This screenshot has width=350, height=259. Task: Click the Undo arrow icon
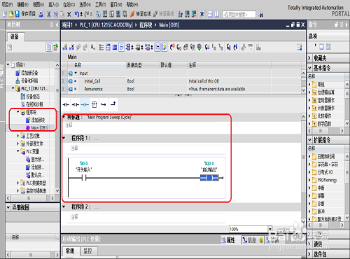[77, 14]
